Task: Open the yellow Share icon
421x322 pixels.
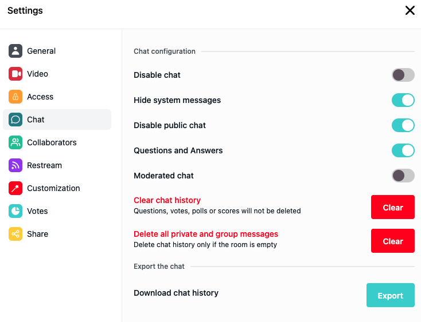Action: pos(15,234)
